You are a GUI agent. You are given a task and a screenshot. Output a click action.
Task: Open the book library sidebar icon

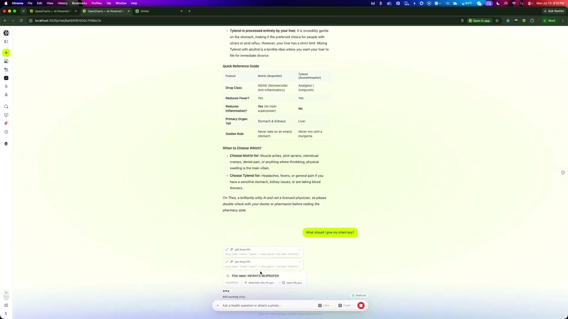click(6, 115)
